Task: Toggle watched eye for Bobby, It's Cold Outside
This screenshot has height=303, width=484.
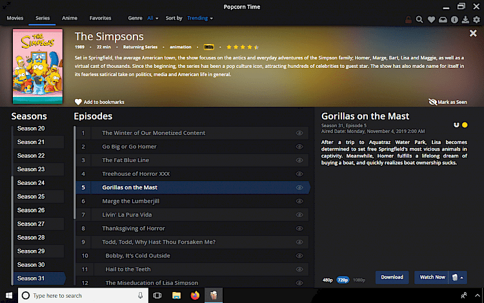Action: (299, 256)
